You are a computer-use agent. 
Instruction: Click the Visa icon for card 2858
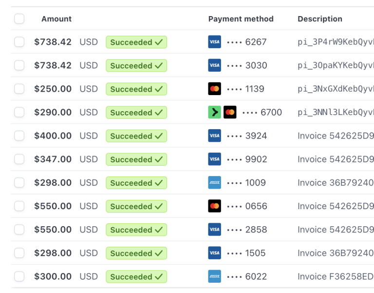click(x=214, y=229)
